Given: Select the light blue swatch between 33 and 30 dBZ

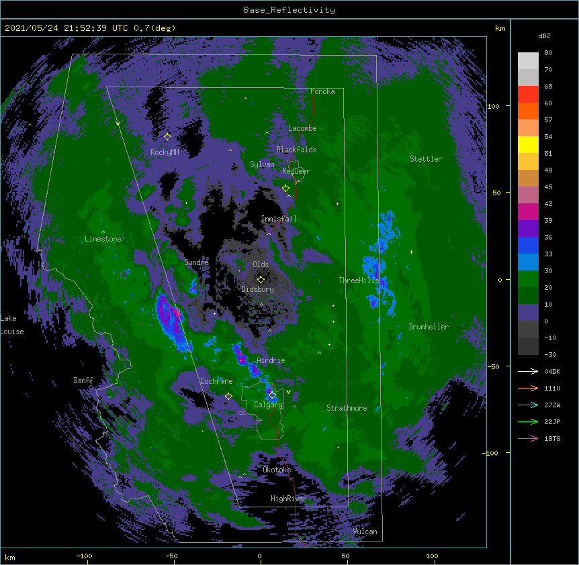Looking at the screenshot, I should 528,262.
